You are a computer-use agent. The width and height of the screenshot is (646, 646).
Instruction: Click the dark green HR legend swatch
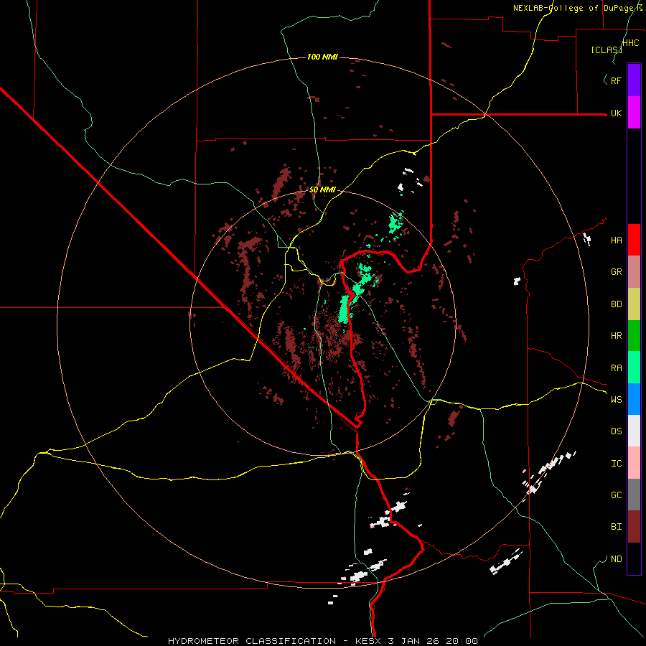(x=634, y=336)
